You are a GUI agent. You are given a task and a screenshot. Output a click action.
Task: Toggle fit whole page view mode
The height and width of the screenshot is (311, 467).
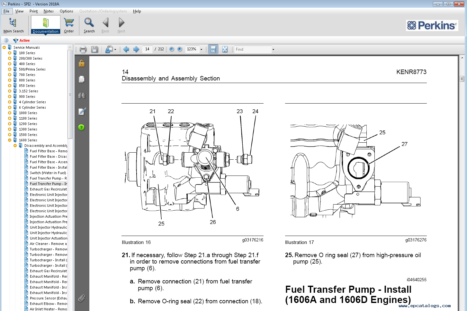(x=225, y=49)
